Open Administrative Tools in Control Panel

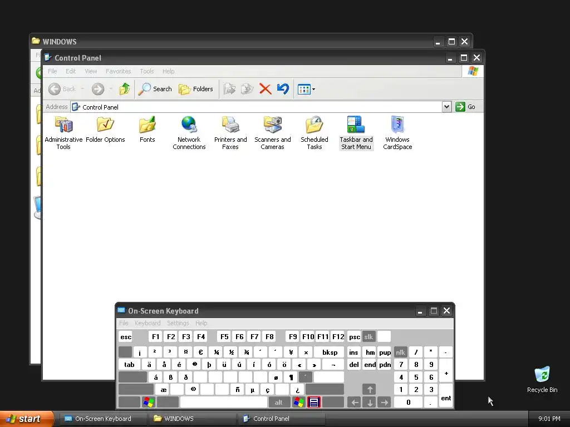(63, 133)
